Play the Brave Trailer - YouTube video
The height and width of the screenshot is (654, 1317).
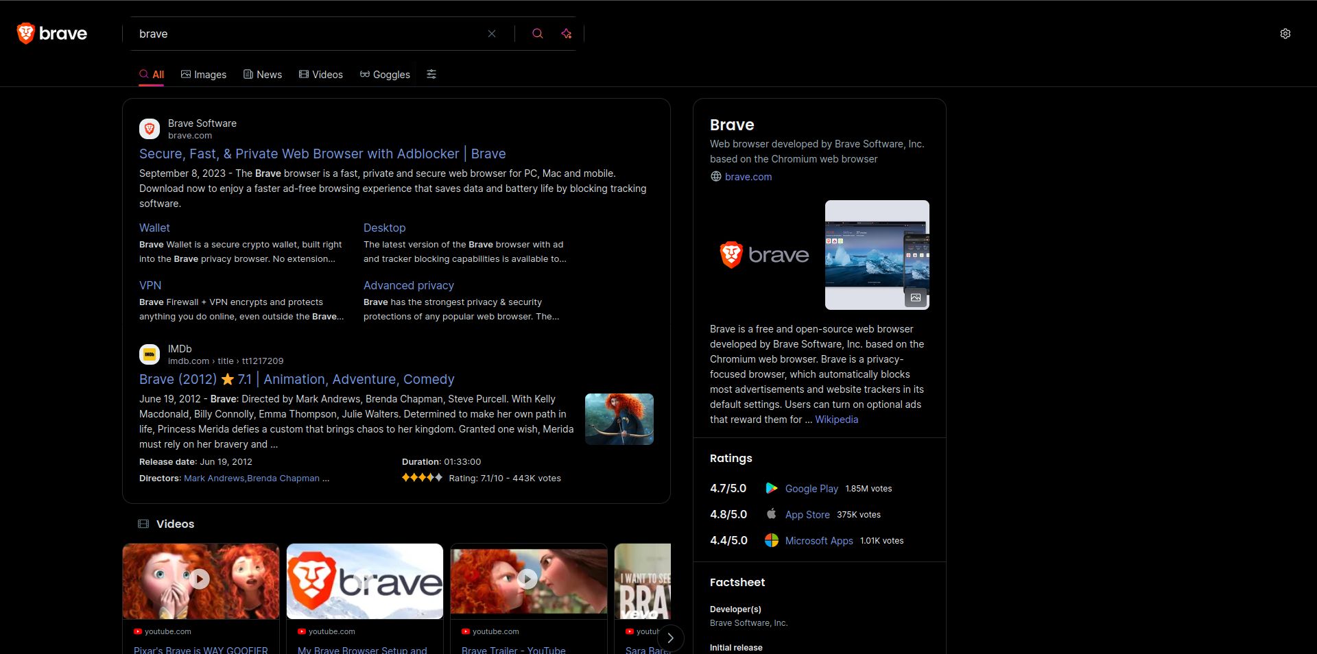(x=528, y=579)
